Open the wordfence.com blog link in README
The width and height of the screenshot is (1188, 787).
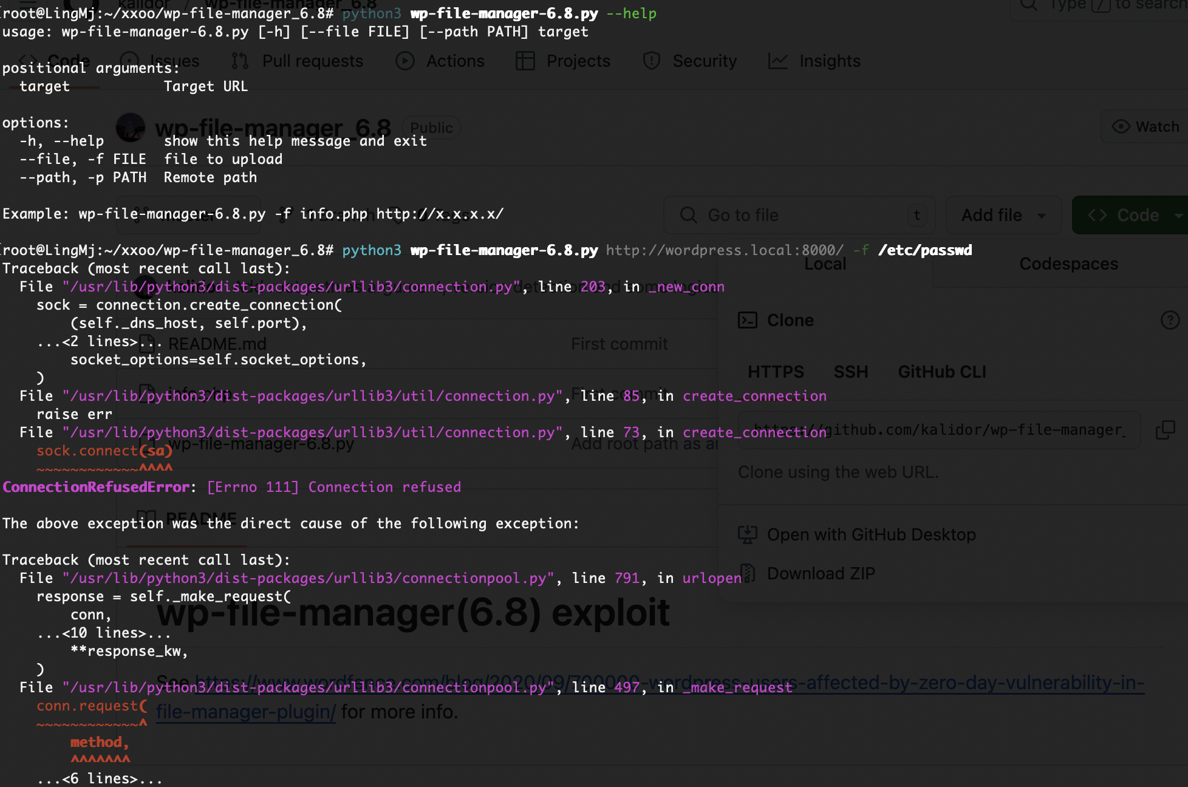(x=650, y=697)
